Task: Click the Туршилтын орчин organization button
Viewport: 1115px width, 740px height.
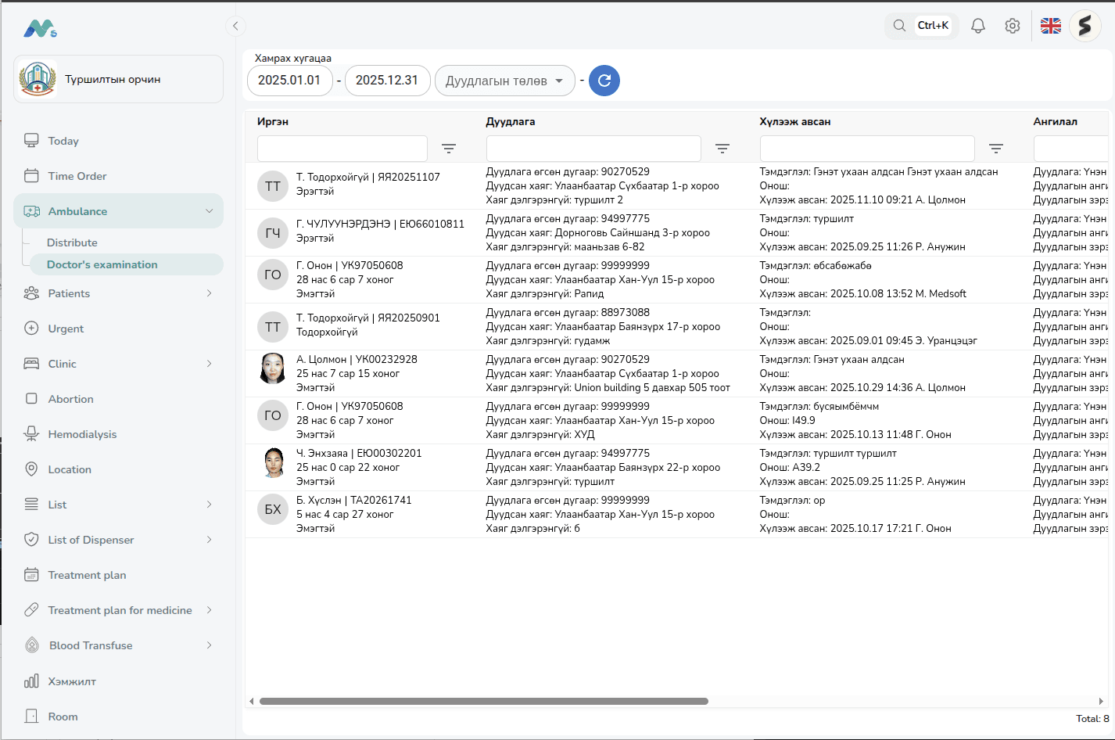Action: (x=117, y=78)
